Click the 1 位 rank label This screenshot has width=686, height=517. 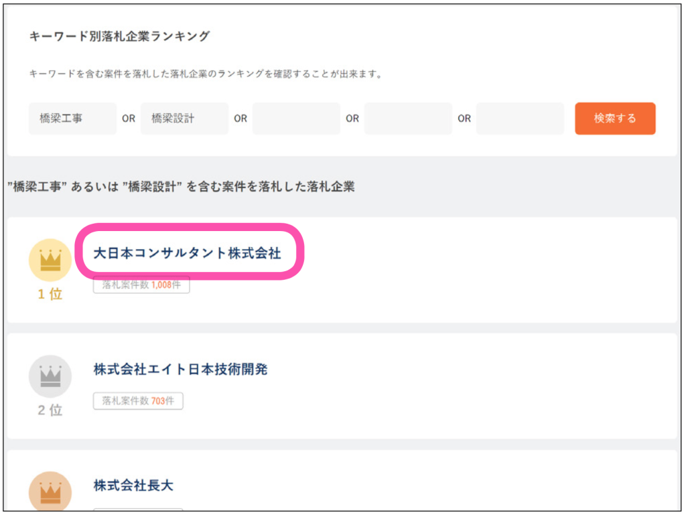50,294
